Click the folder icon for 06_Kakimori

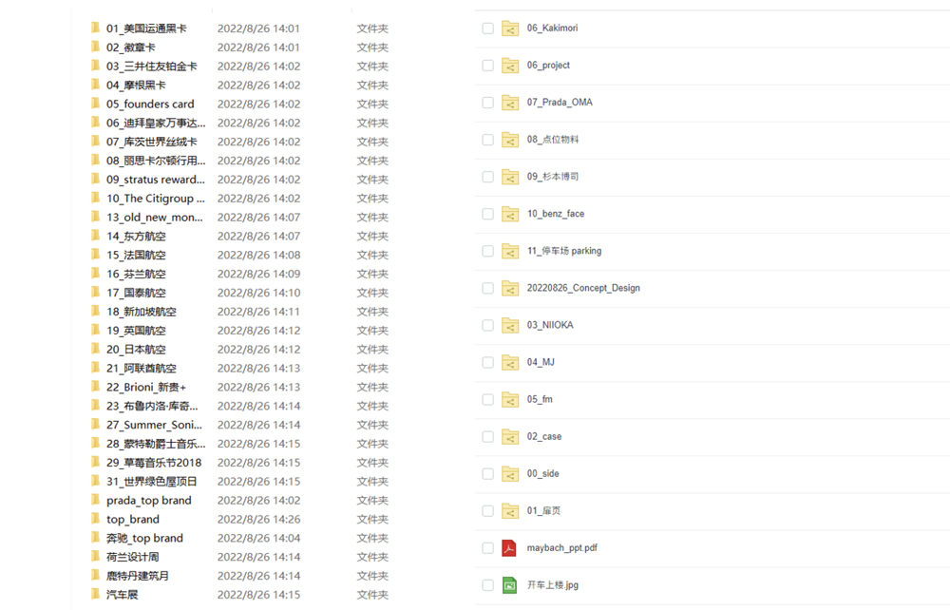pos(510,29)
